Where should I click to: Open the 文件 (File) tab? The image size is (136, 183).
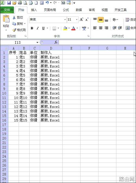pyautogui.click(x=7, y=10)
